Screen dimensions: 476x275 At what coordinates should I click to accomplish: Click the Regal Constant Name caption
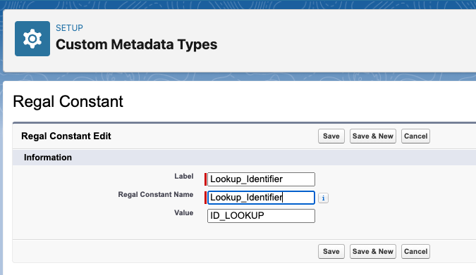(x=155, y=194)
